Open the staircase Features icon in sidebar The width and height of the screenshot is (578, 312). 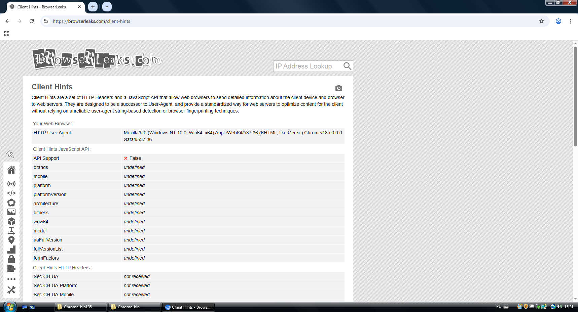pos(11,250)
